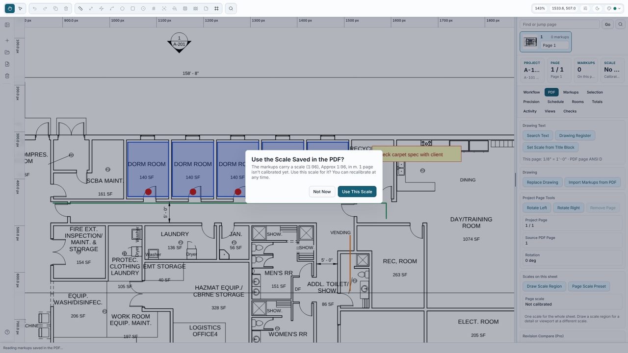Select the note page tool
628x353 pixels.
[x=206, y=8]
